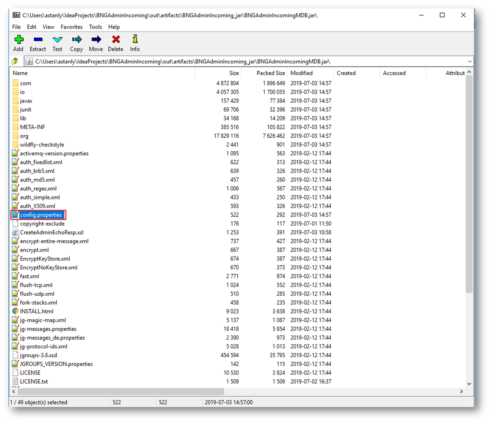This screenshot has height=424, width=492.
Task: Click the red Delete icon
Action: click(116, 40)
